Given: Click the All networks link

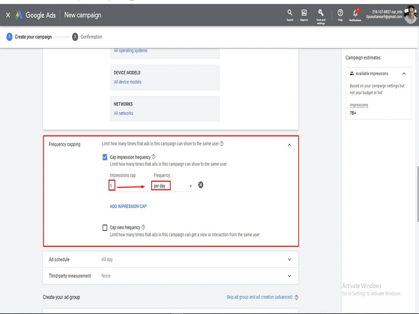Looking at the screenshot, I should coord(124,113).
